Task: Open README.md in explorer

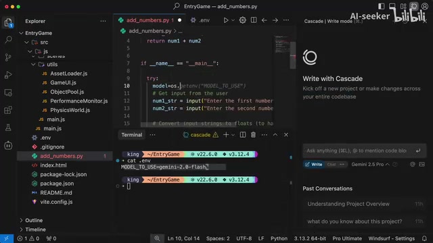Action: click(56, 192)
